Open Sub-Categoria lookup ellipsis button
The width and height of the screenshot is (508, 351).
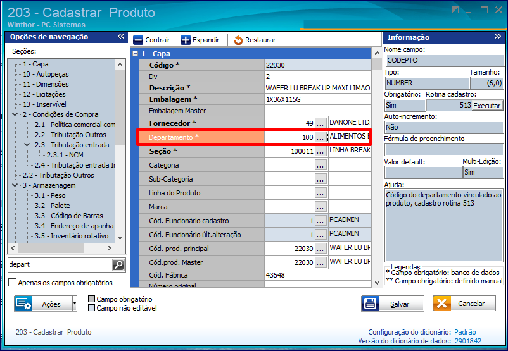click(x=321, y=179)
